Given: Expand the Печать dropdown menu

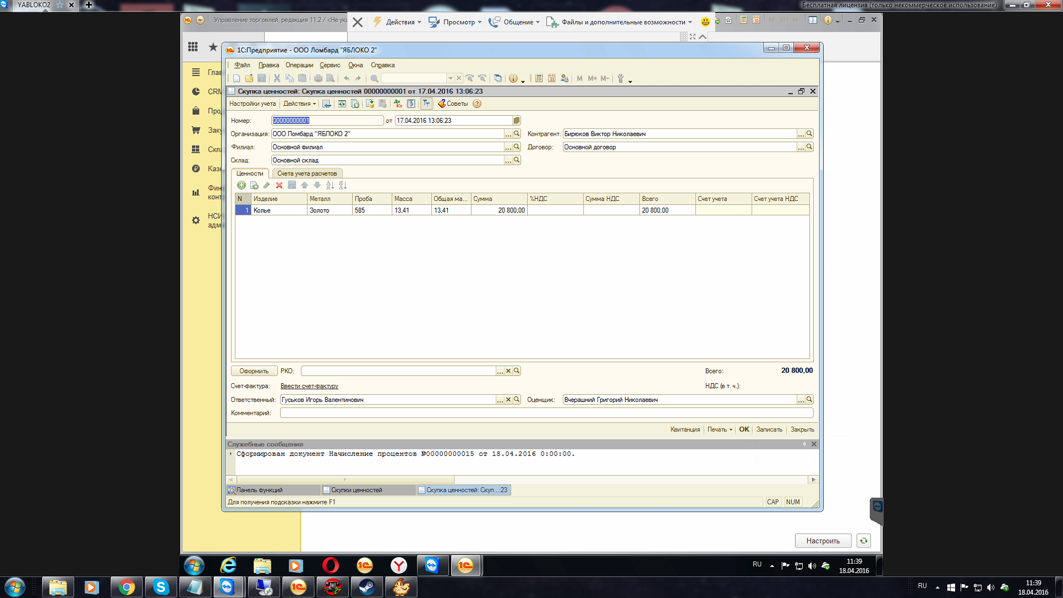Looking at the screenshot, I should 720,430.
